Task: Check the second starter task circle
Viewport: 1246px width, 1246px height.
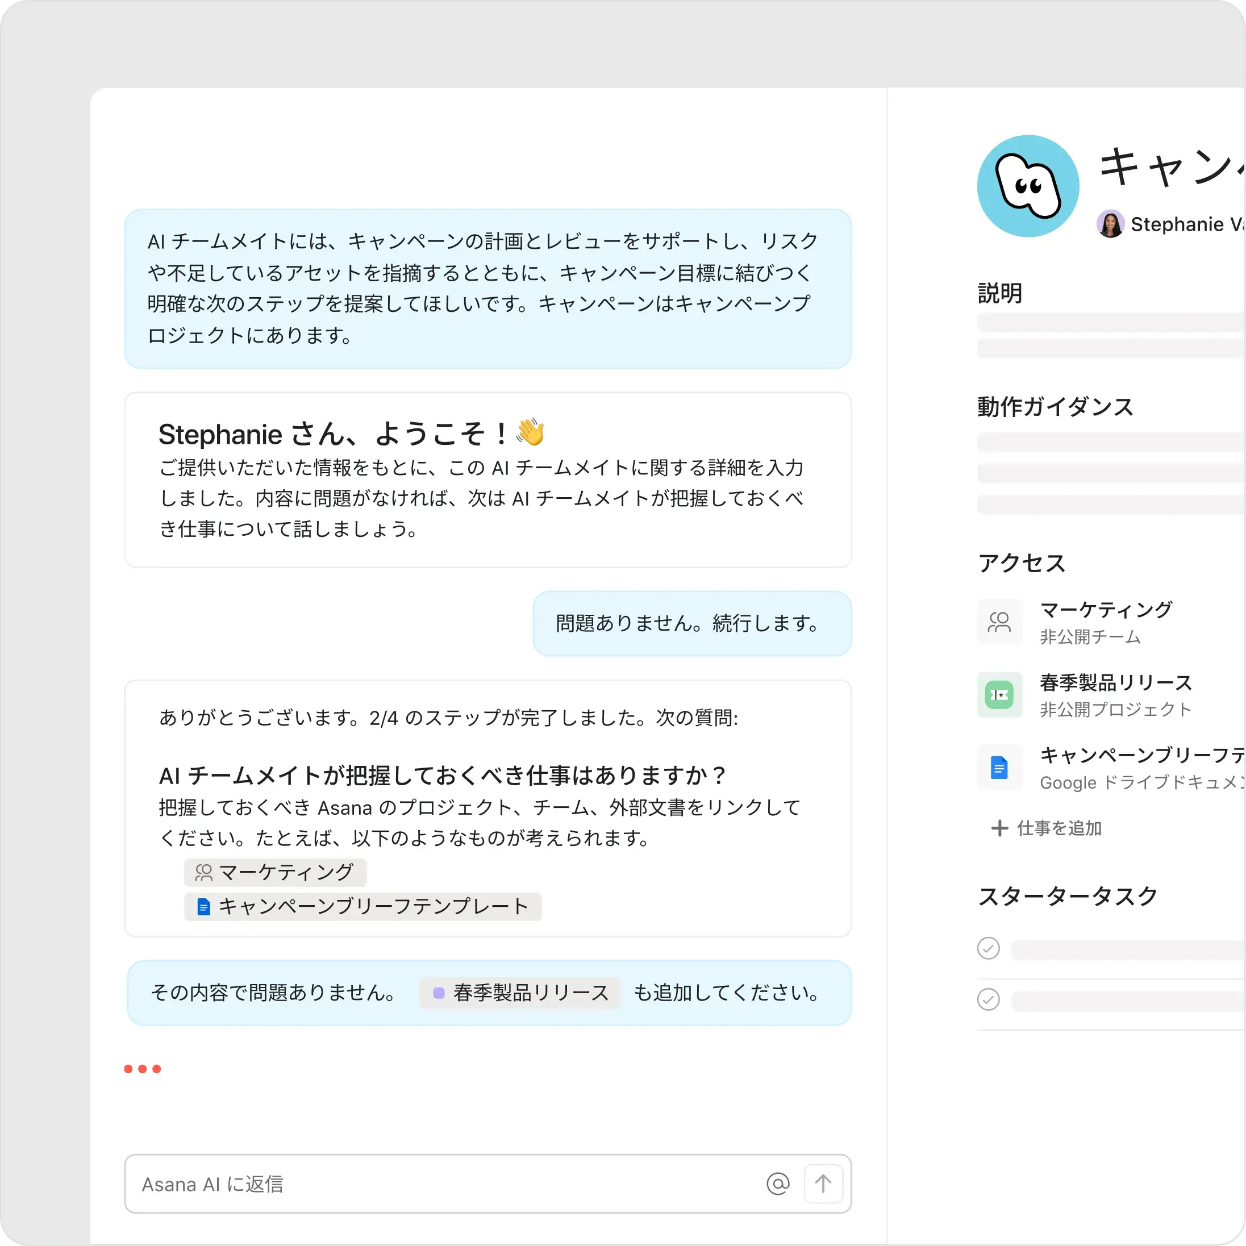Action: click(988, 999)
